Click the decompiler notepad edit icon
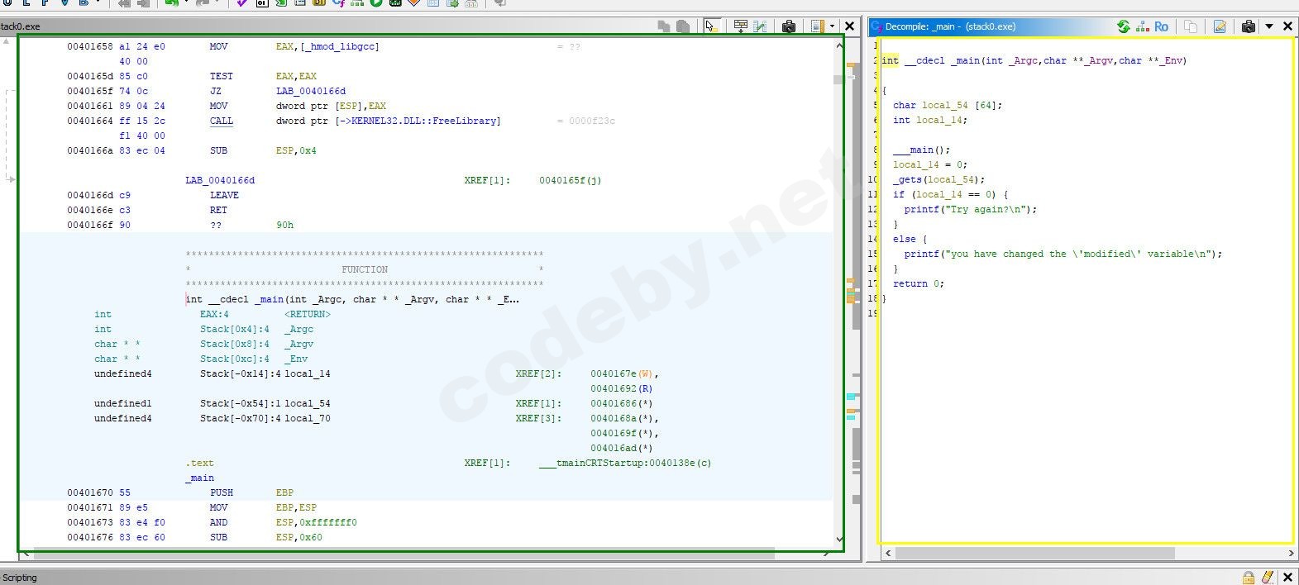This screenshot has height=585, width=1299. click(1220, 26)
